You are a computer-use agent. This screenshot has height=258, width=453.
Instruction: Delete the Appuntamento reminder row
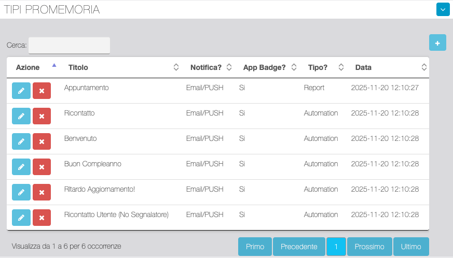[42, 91]
